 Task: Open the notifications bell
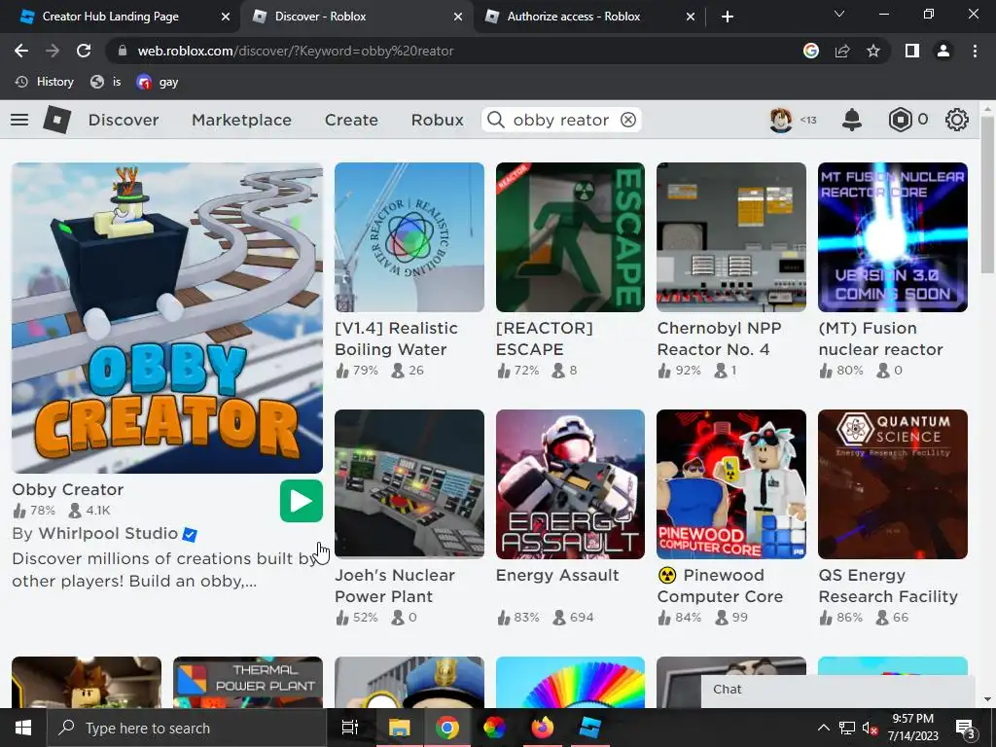tap(851, 120)
